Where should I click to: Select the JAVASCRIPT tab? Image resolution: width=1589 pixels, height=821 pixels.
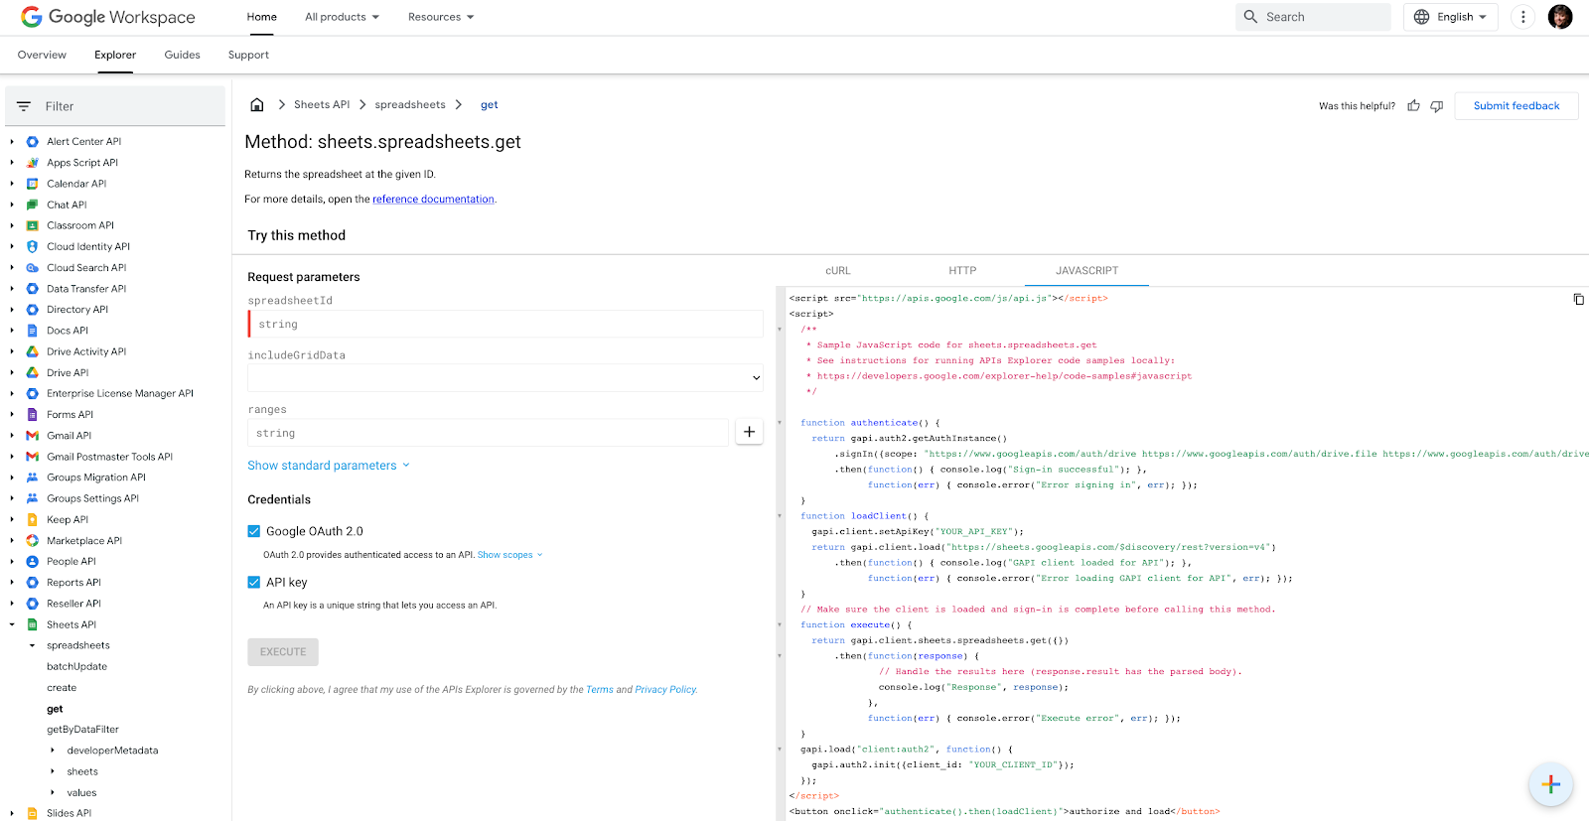[1086, 270]
